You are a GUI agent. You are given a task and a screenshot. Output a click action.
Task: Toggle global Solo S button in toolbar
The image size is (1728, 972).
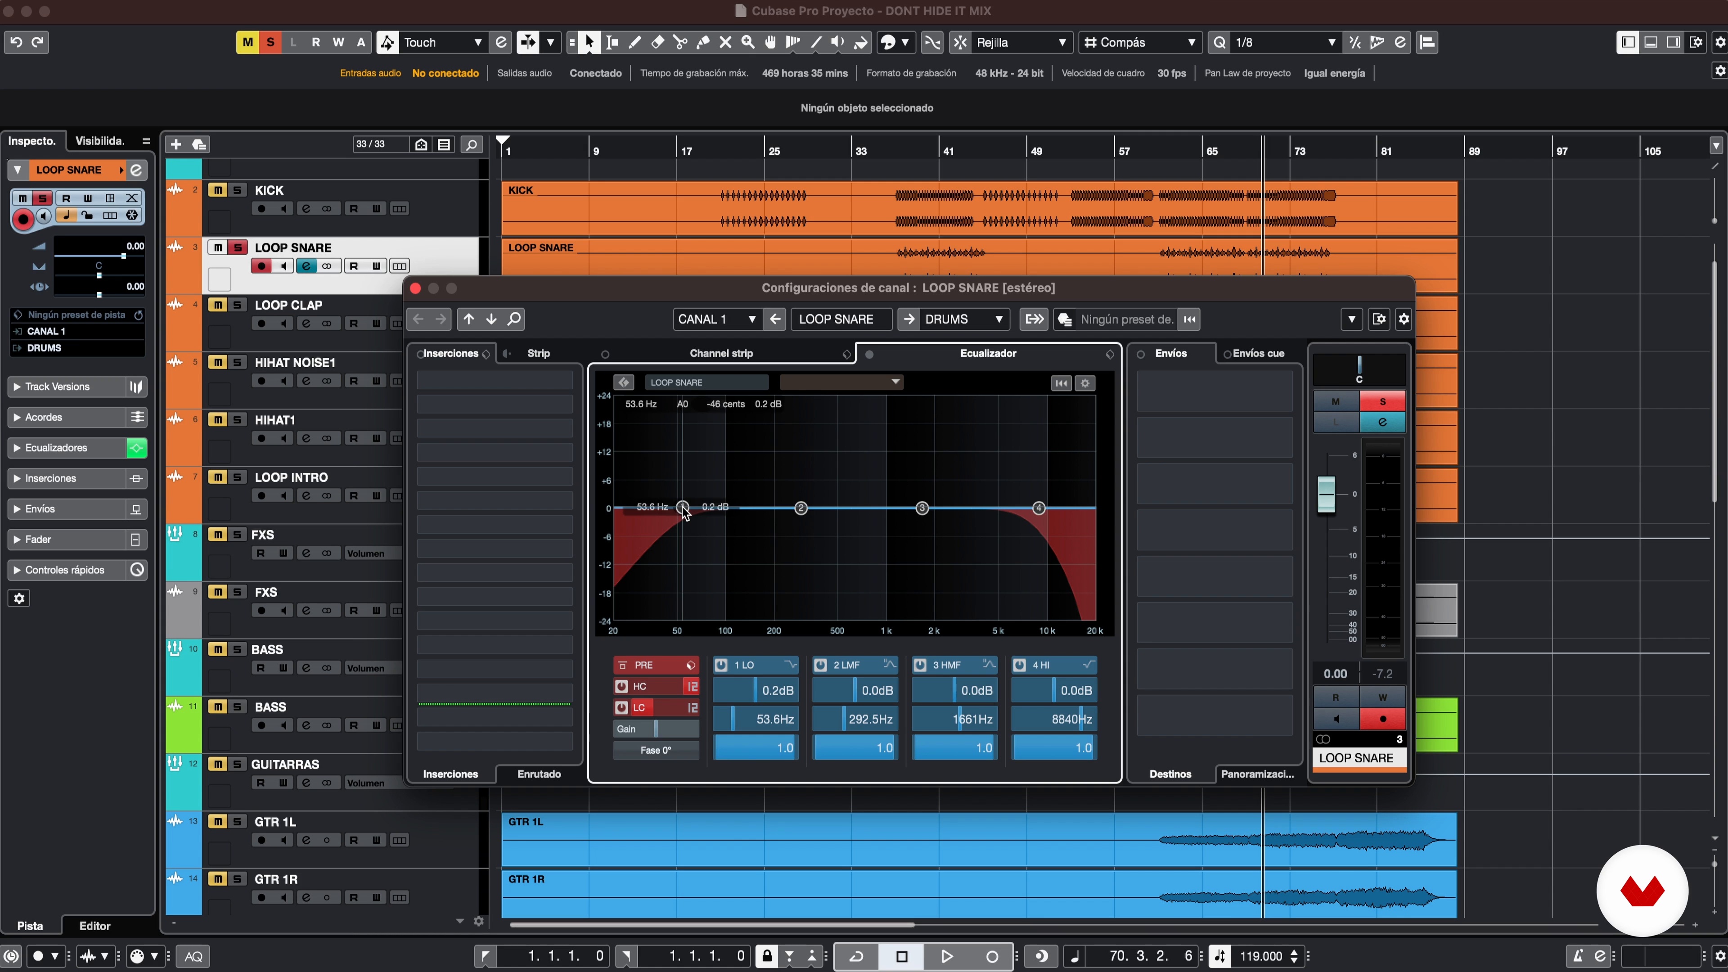pos(270,42)
